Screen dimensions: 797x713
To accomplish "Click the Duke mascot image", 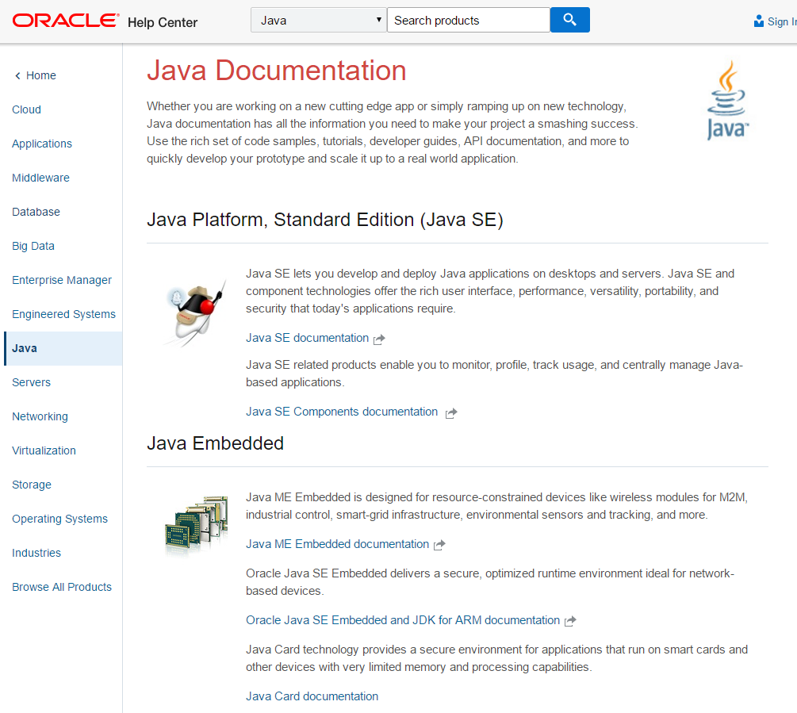I will tap(194, 314).
